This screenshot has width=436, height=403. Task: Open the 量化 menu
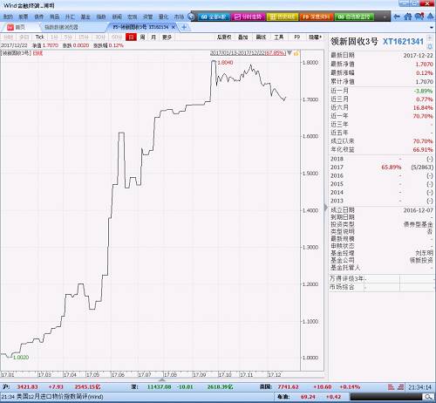pos(163,17)
